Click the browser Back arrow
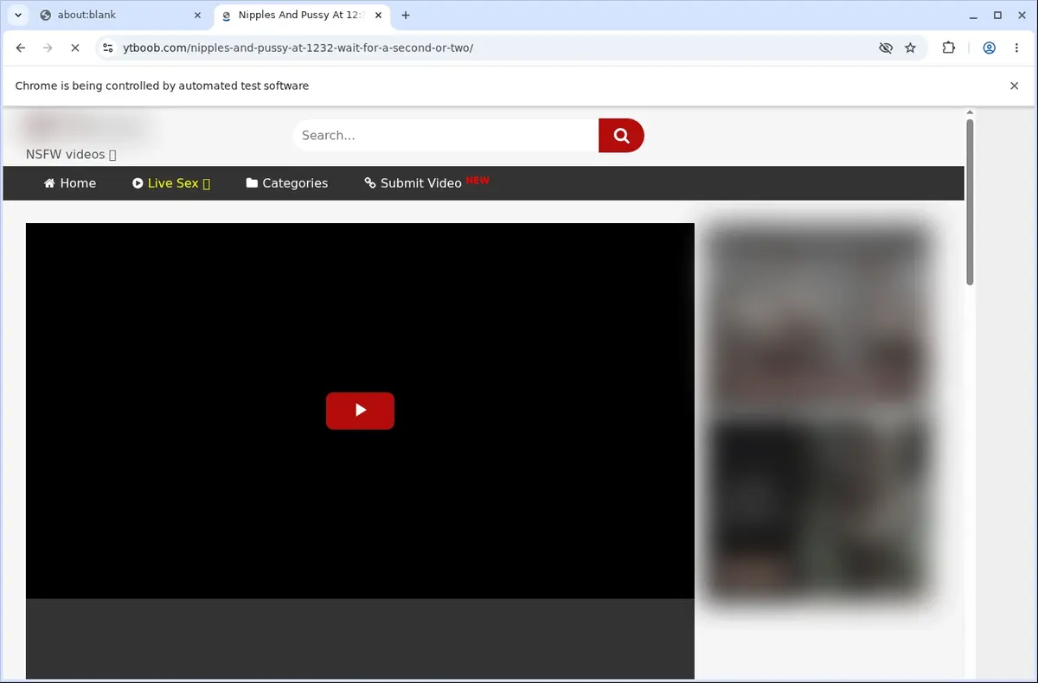 [x=21, y=48]
